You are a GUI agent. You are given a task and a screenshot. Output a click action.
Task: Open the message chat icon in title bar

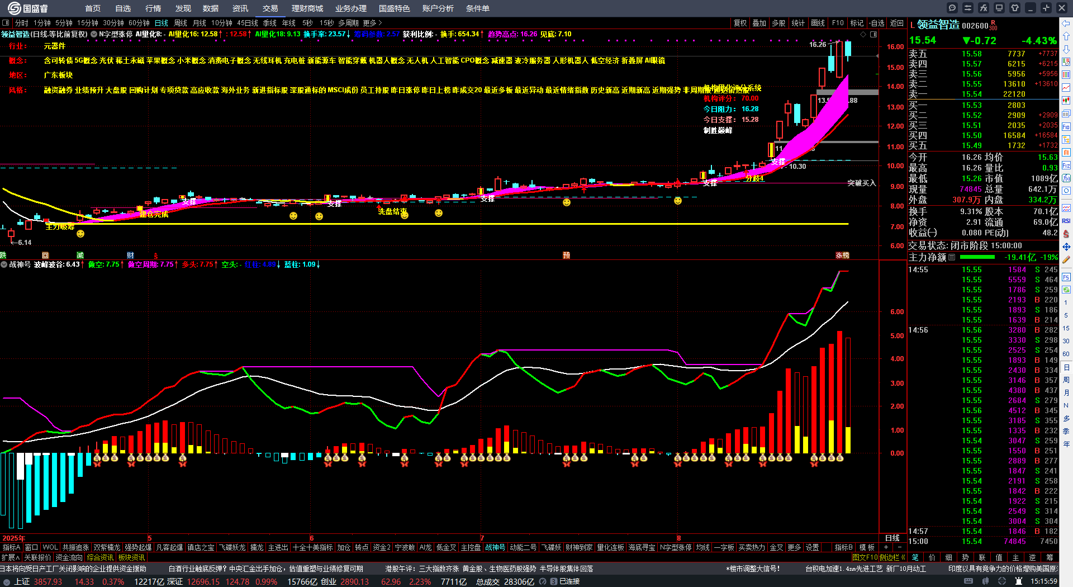pyautogui.click(x=952, y=8)
